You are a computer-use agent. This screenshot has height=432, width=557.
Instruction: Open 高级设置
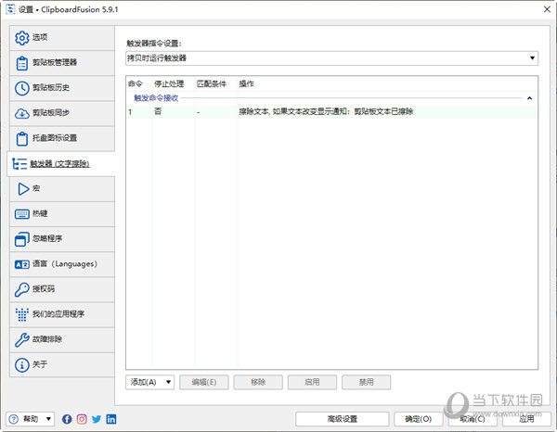(x=342, y=419)
